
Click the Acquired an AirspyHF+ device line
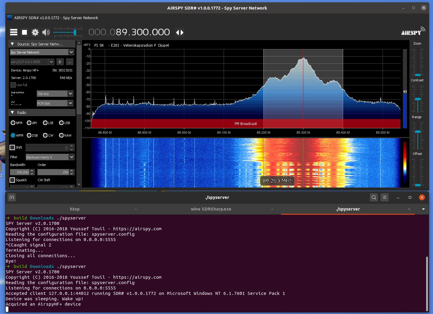43,304
